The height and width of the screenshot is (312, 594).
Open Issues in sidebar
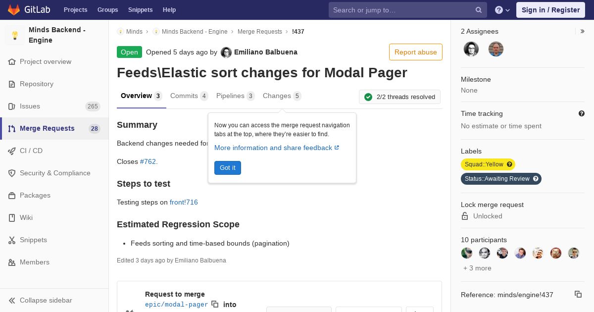click(x=54, y=106)
